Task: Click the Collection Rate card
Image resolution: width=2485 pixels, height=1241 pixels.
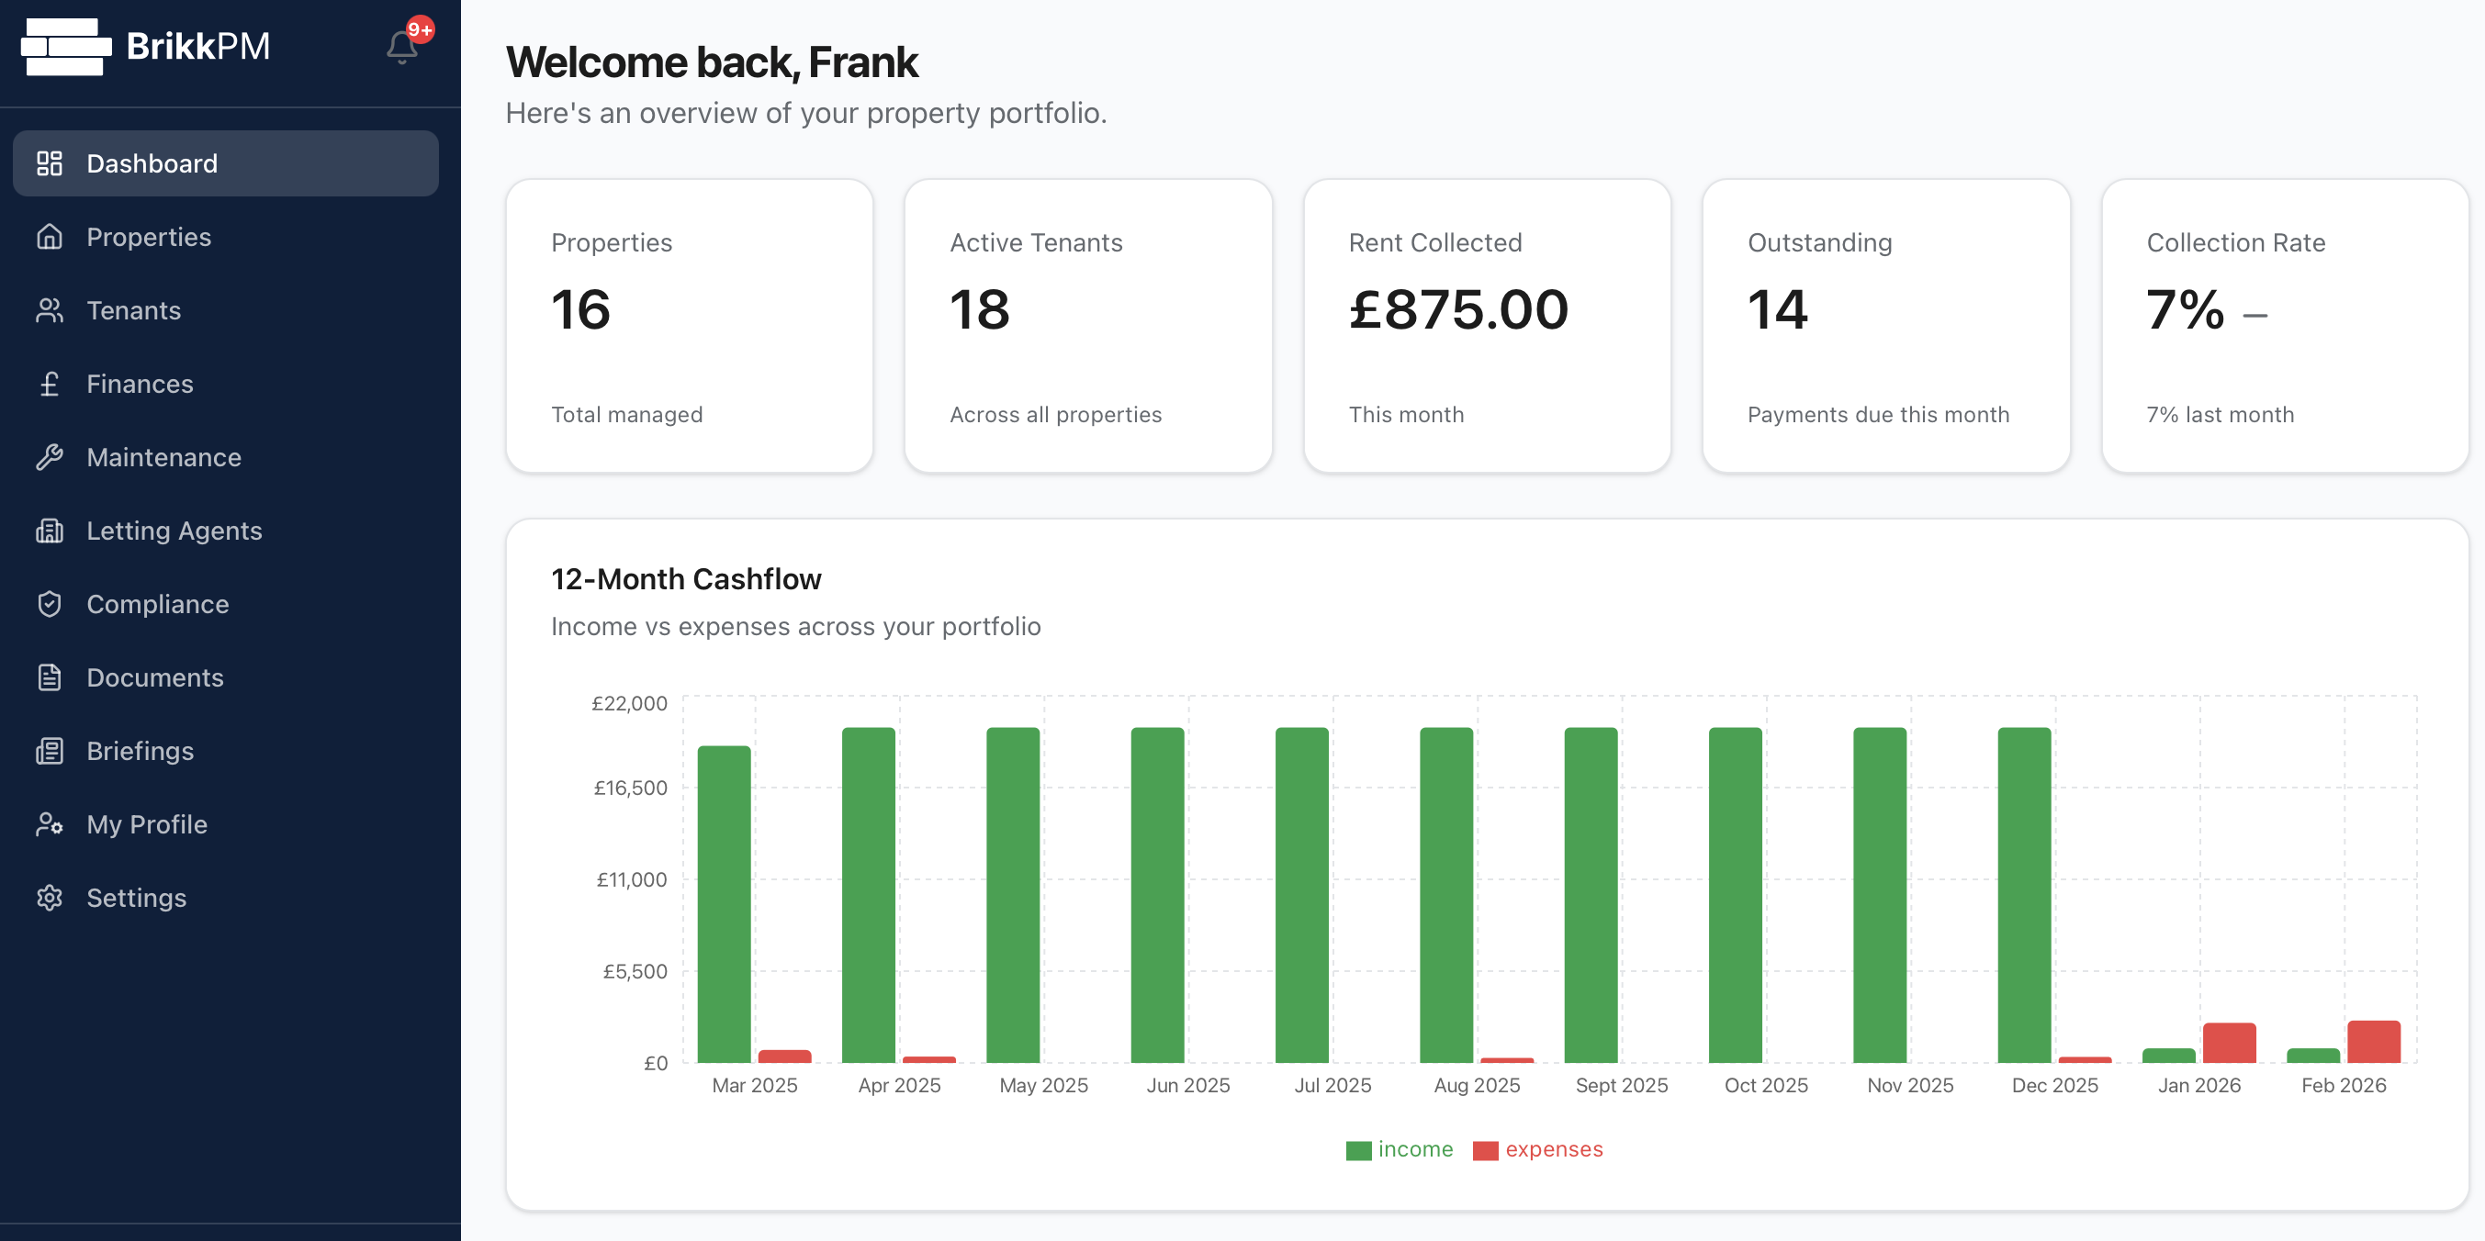Action: tap(2283, 326)
